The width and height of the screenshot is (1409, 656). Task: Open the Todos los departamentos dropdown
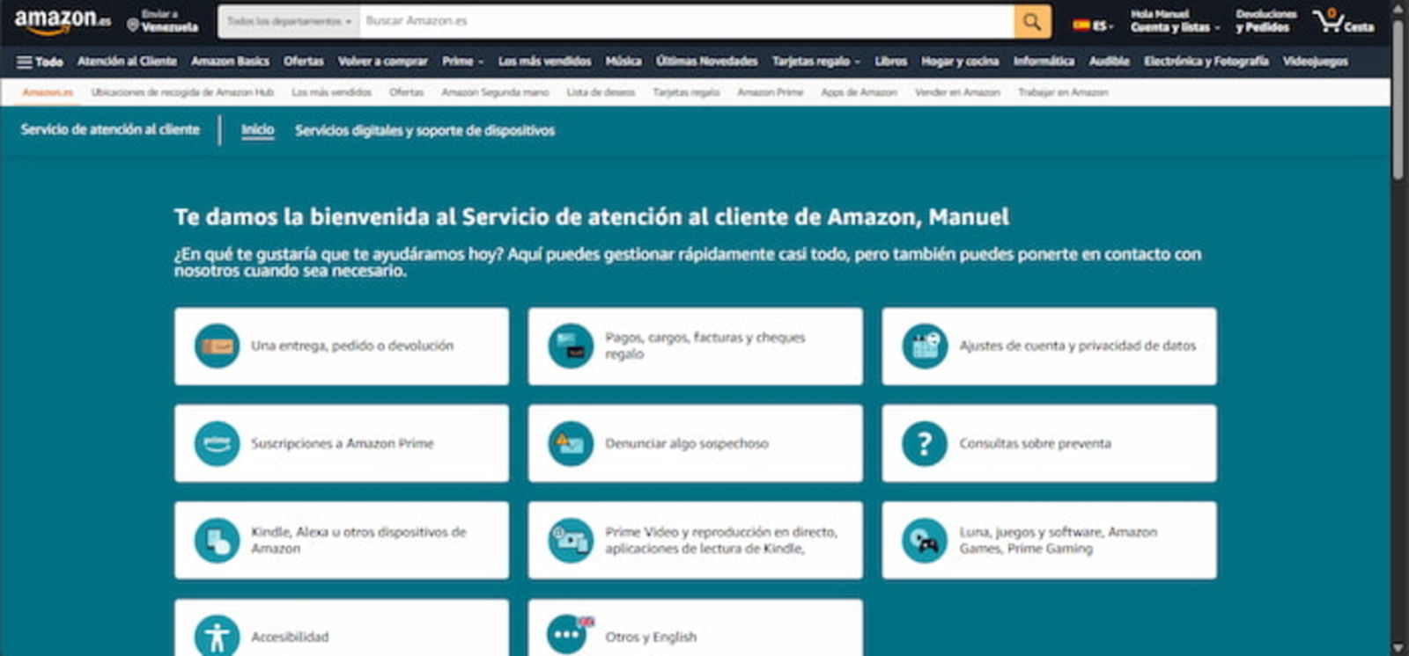(x=289, y=21)
